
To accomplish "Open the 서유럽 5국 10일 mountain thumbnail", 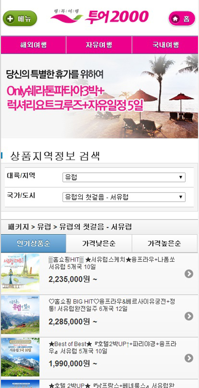I will (x=20, y=357).
